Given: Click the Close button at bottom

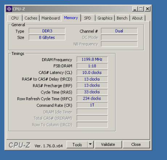Looking at the screenshot, I should point(136,145).
